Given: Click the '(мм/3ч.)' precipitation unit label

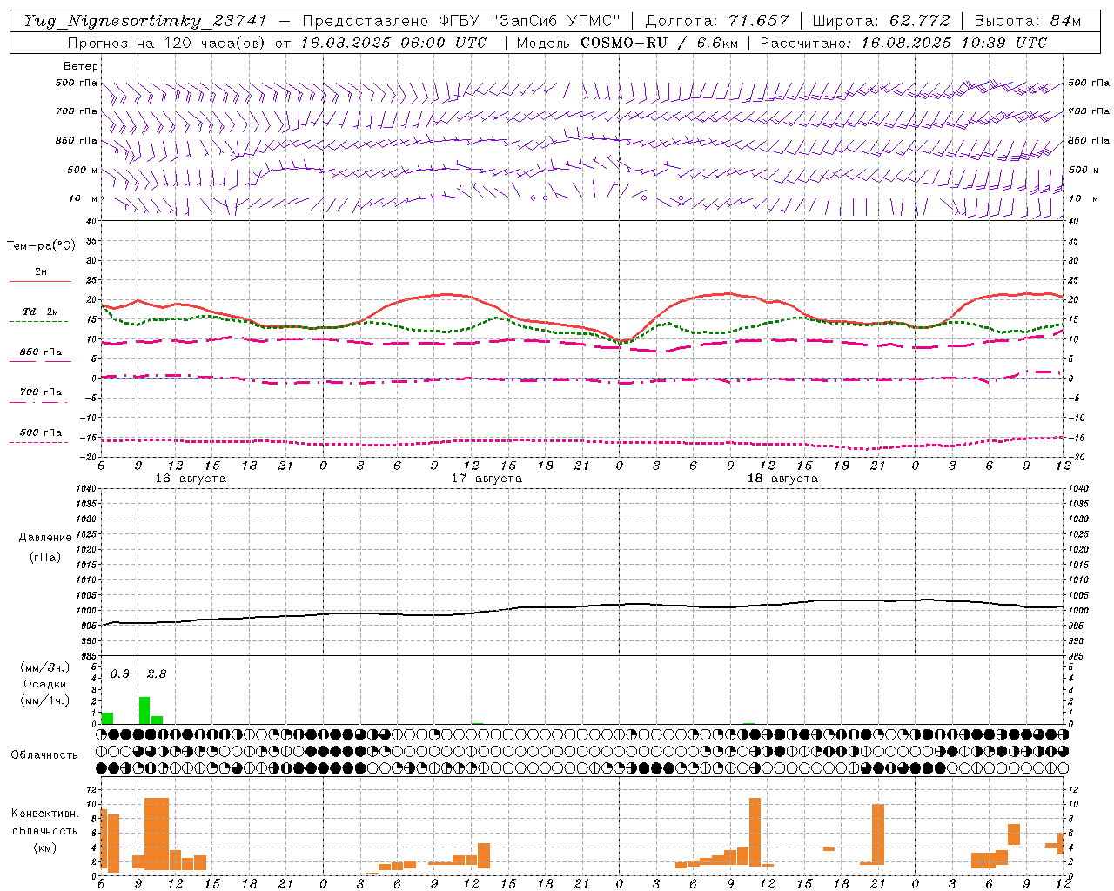Looking at the screenshot, I should click(x=45, y=667).
